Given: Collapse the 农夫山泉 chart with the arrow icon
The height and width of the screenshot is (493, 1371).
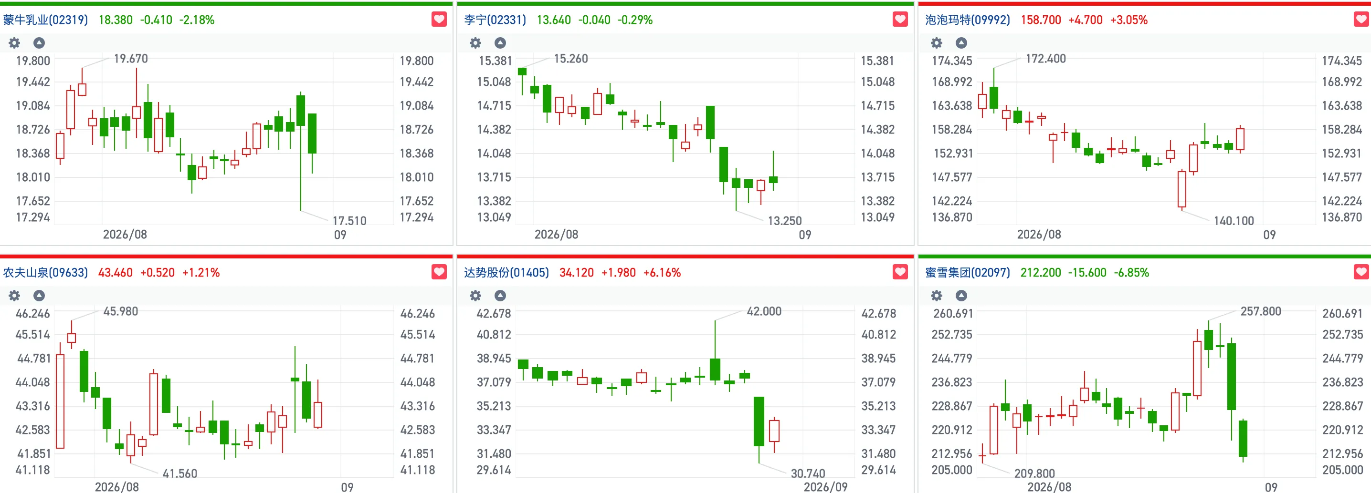Looking at the screenshot, I should (x=39, y=296).
